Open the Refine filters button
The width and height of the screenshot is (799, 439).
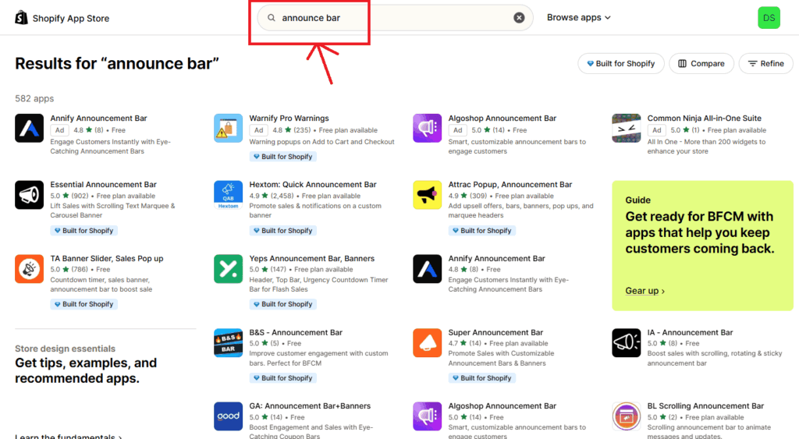coord(766,64)
